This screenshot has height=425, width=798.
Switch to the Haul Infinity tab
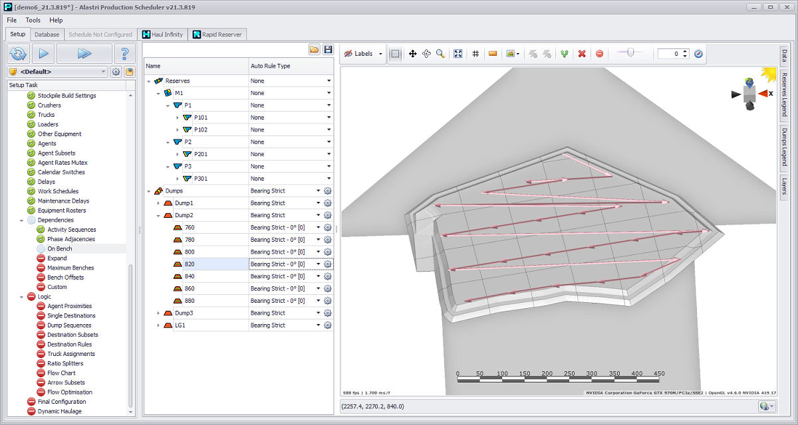[163, 35]
